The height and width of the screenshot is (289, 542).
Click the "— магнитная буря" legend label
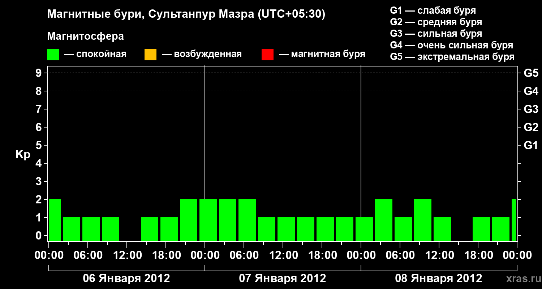point(322,55)
